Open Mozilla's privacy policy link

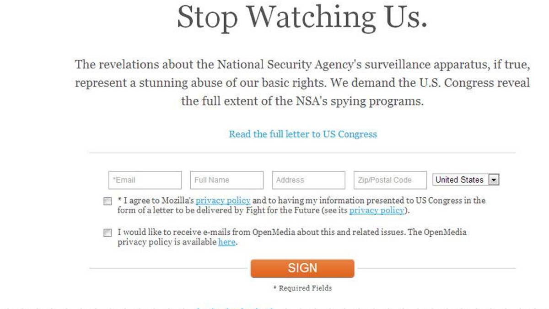pos(223,201)
